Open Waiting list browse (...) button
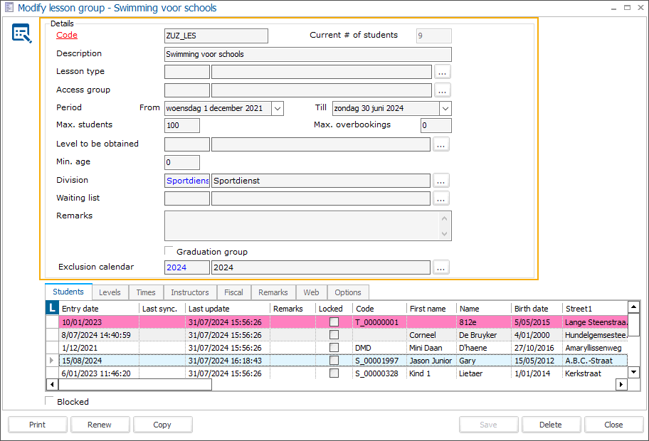649x441 pixels. point(442,198)
